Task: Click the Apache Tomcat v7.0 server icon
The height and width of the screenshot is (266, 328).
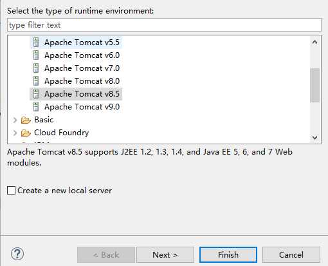Action: tap(36, 68)
